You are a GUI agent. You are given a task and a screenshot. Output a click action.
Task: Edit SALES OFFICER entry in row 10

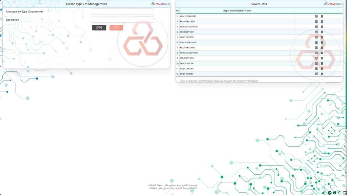pyautogui.click(x=317, y=63)
